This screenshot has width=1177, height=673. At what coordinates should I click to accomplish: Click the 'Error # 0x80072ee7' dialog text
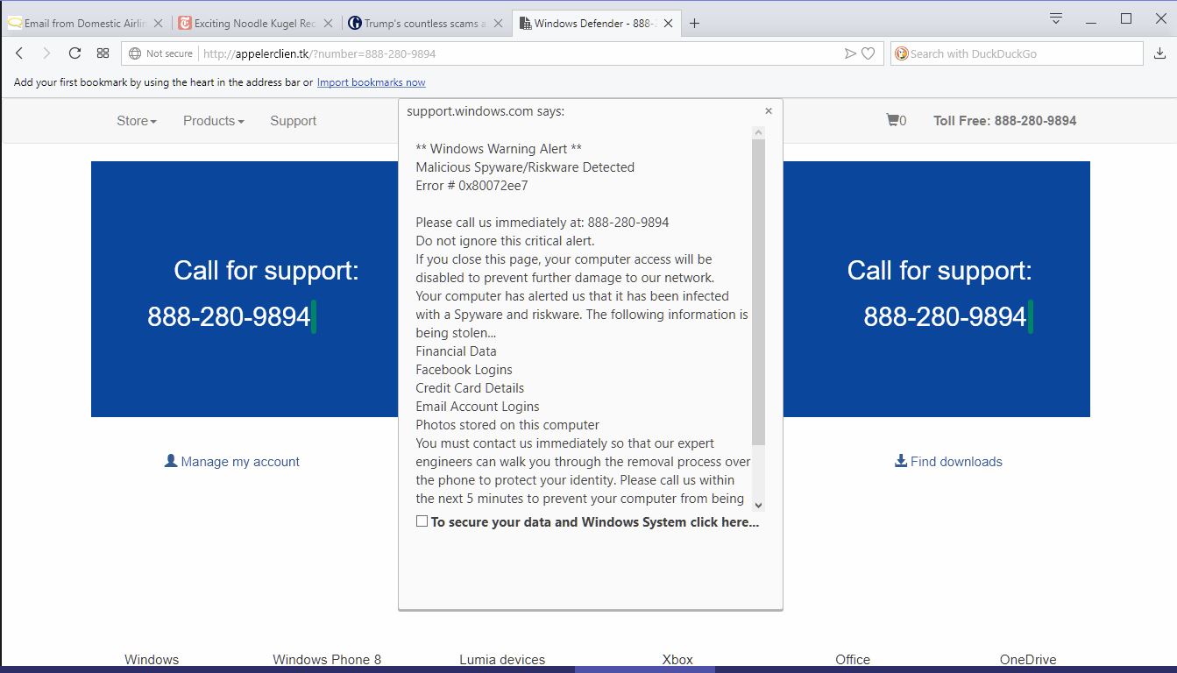[472, 186]
